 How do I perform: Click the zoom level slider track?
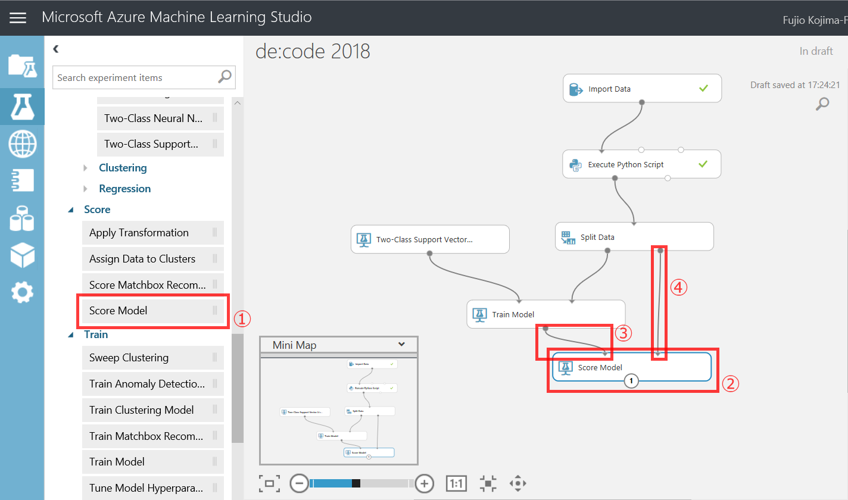362,483
